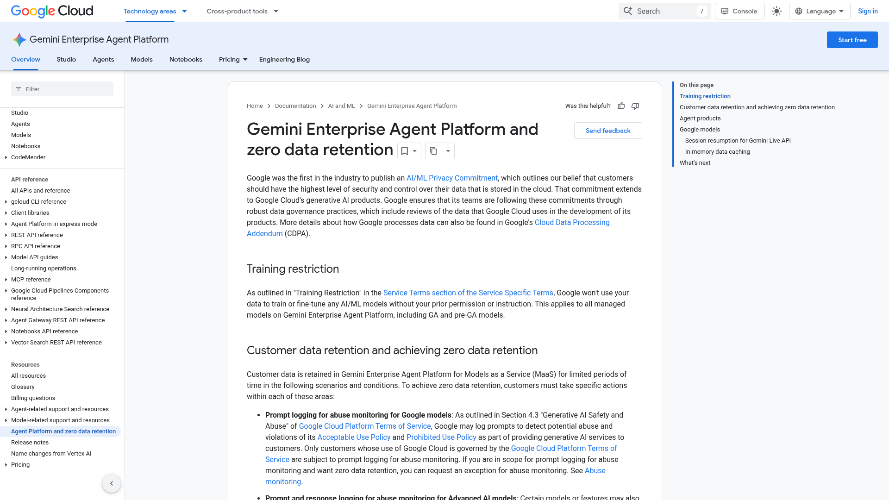Click the Abuse monitoring link
Image resolution: width=889 pixels, height=500 pixels.
coord(595,471)
